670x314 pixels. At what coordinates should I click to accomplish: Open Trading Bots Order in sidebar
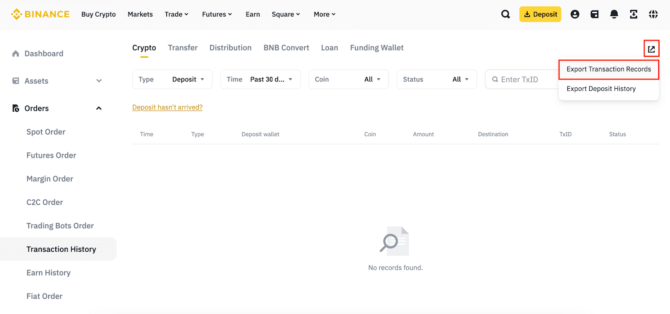[x=60, y=226]
